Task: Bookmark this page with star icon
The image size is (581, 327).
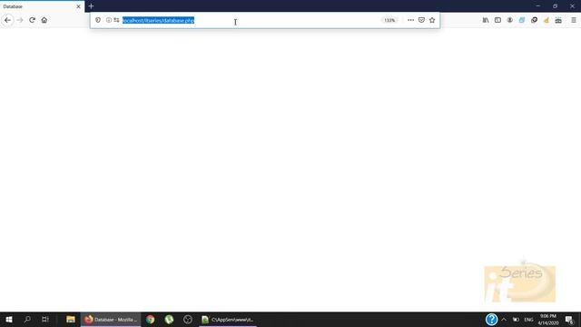Action: 432,20
